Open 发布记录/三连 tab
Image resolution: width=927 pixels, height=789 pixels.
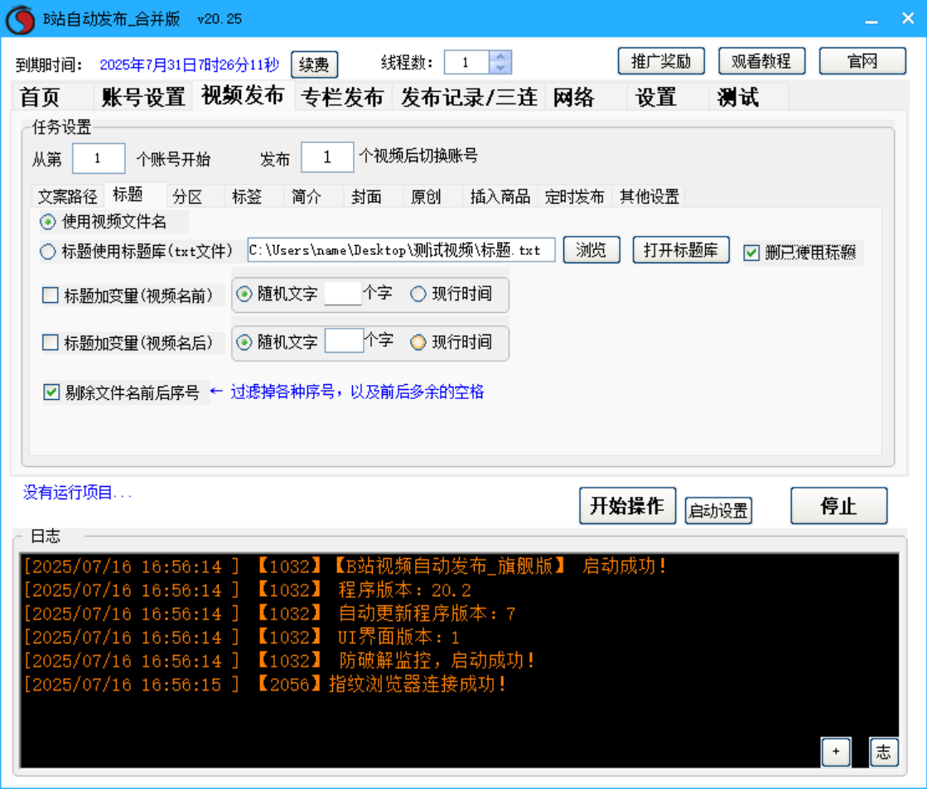[469, 98]
